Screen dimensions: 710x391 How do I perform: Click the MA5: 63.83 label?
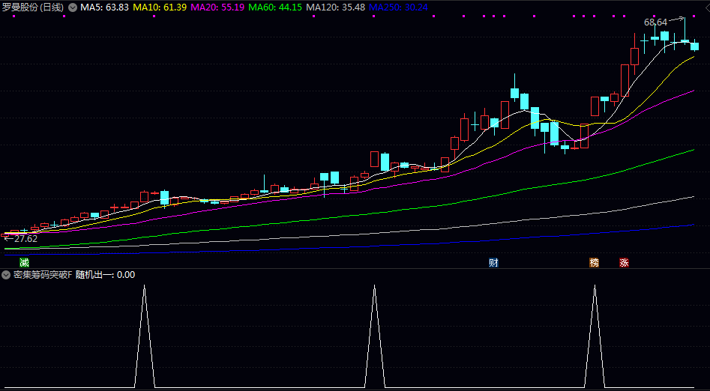click(105, 7)
